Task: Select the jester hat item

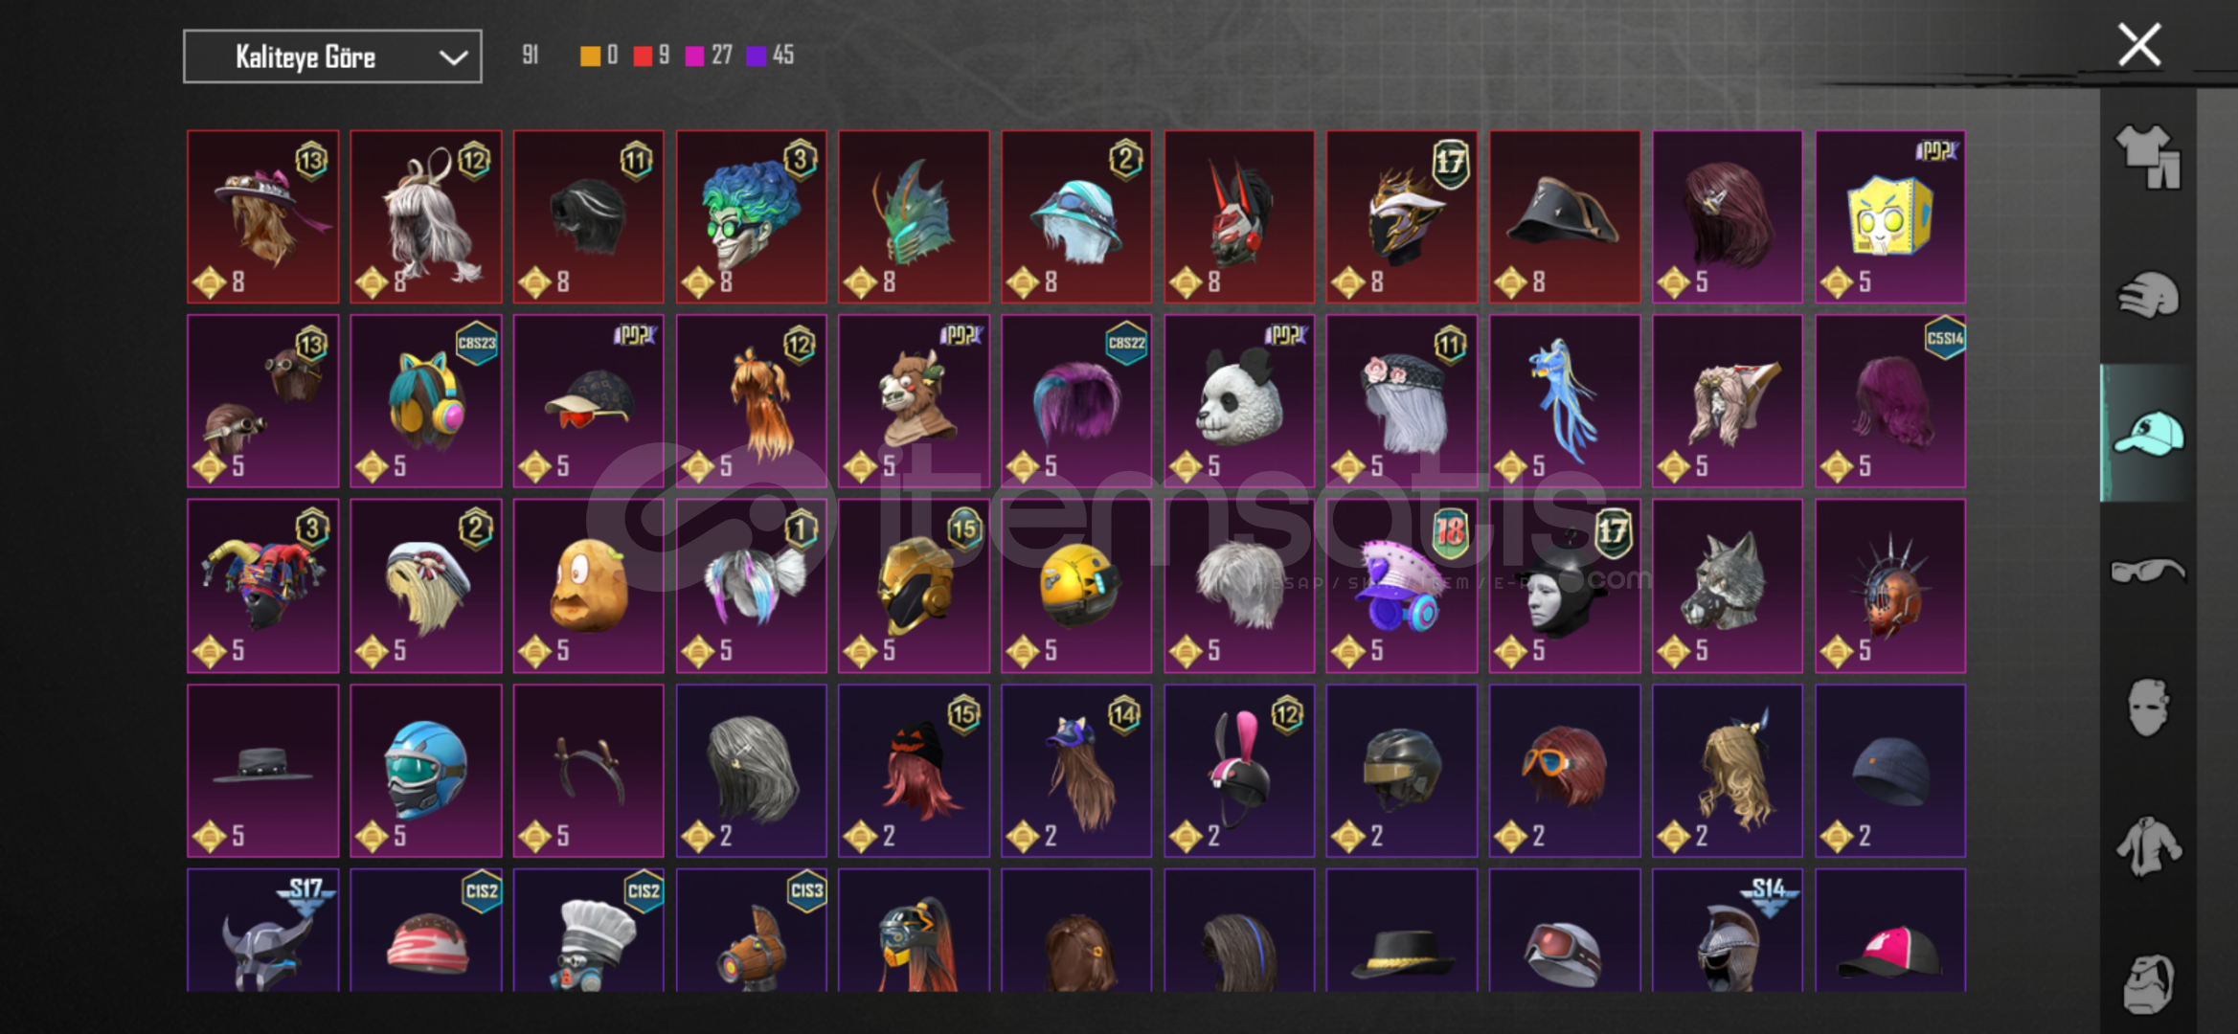Action: [x=263, y=586]
